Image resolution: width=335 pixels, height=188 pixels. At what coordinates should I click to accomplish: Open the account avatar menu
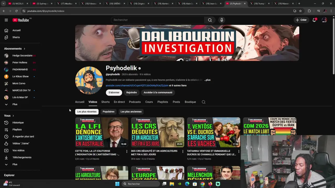point(324,20)
